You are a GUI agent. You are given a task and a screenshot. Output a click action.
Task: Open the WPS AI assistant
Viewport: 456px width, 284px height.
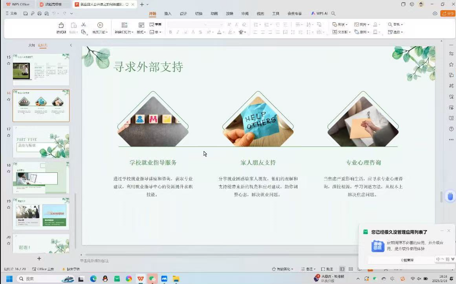click(319, 13)
